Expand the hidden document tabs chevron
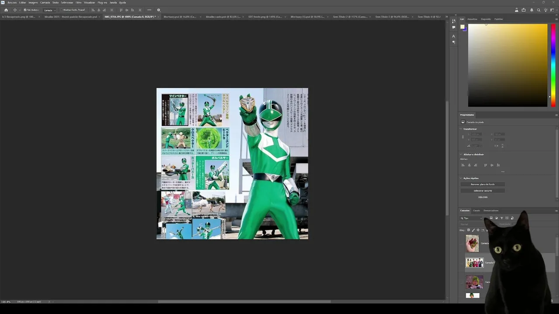This screenshot has width=559, height=314. [x=446, y=17]
